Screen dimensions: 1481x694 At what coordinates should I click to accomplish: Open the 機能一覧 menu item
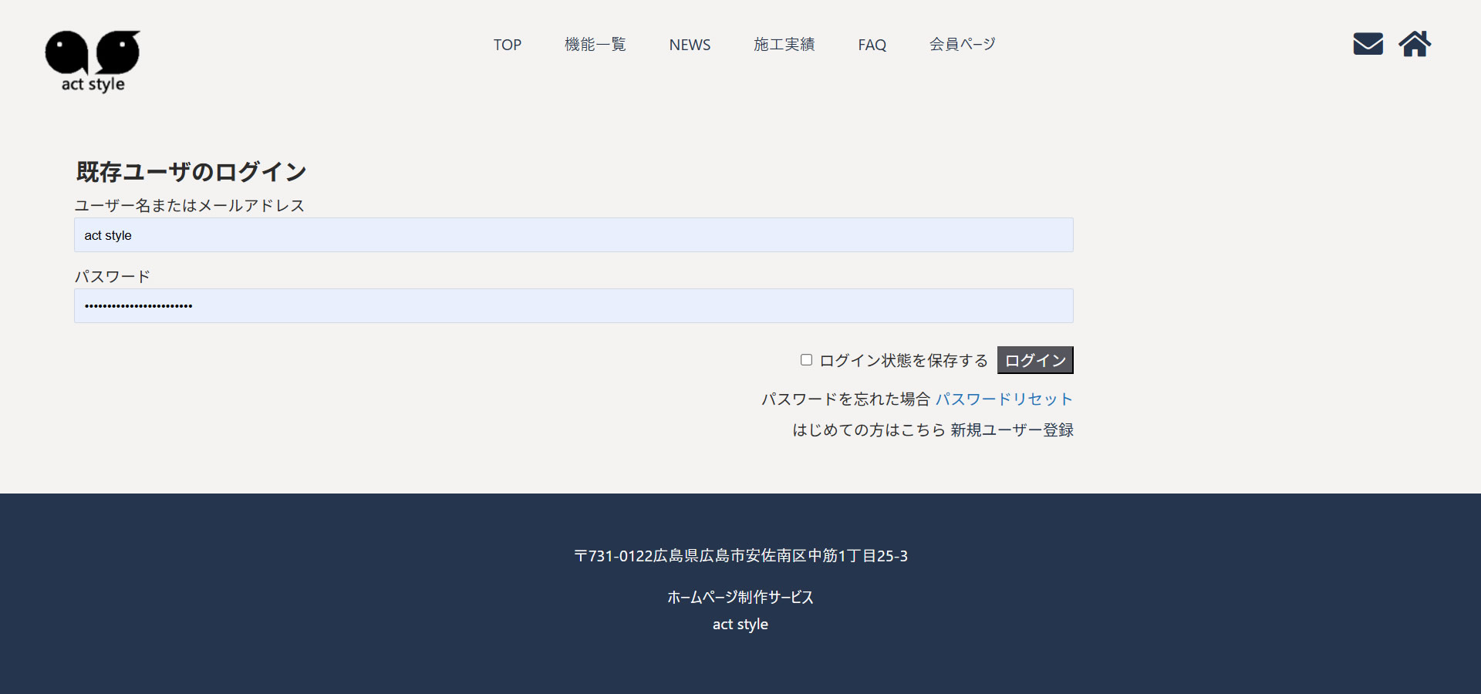(x=595, y=45)
